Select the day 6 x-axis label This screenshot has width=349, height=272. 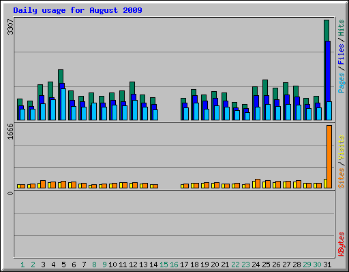pyautogui.click(x=74, y=265)
